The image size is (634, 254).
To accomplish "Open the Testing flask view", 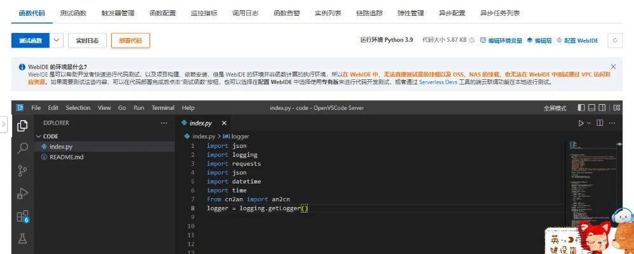I will (23, 239).
